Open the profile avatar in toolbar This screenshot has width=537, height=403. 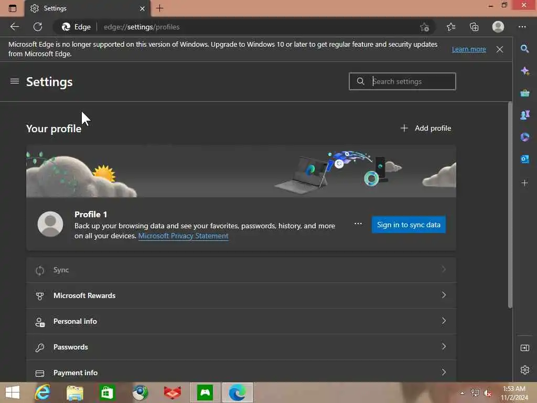tap(498, 27)
